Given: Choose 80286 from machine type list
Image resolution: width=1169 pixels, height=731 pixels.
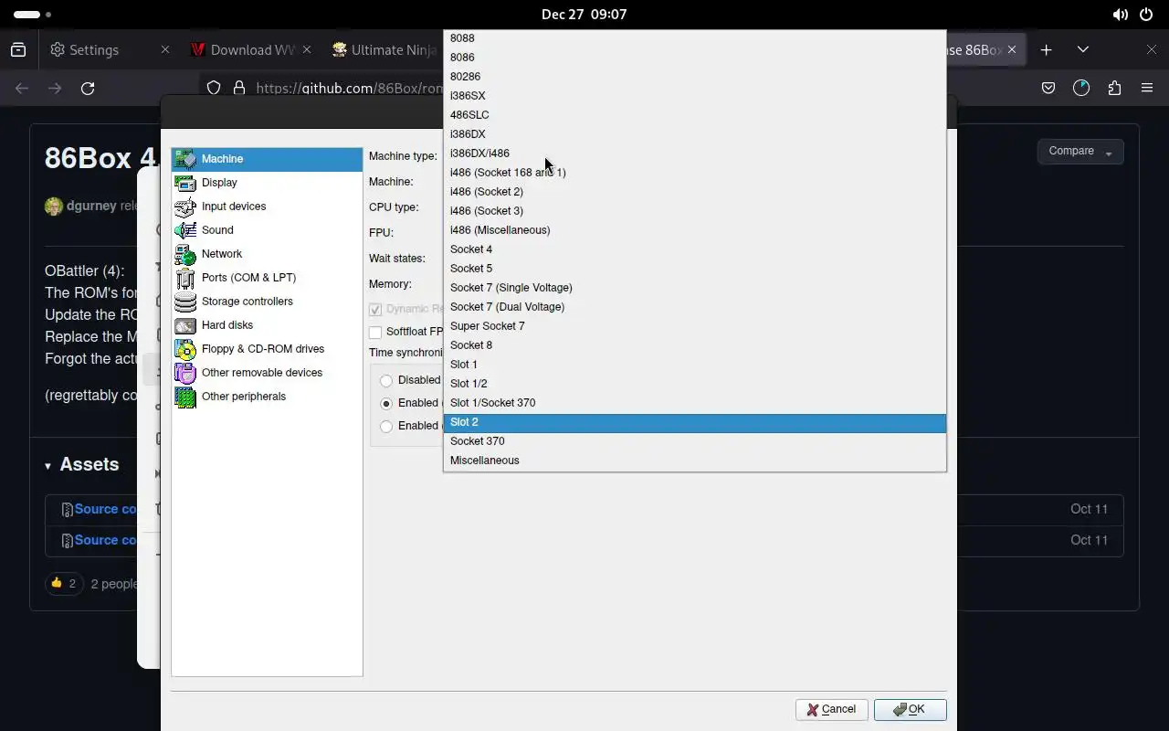Looking at the screenshot, I should click(x=694, y=77).
